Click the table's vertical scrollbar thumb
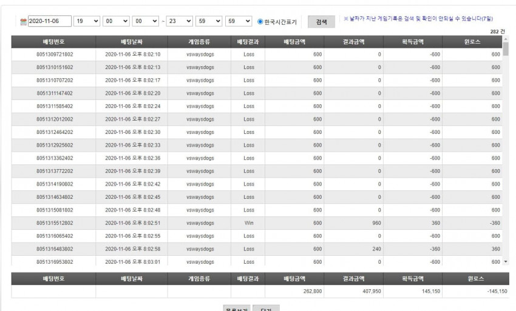The width and height of the screenshot is (516, 311). click(506, 49)
